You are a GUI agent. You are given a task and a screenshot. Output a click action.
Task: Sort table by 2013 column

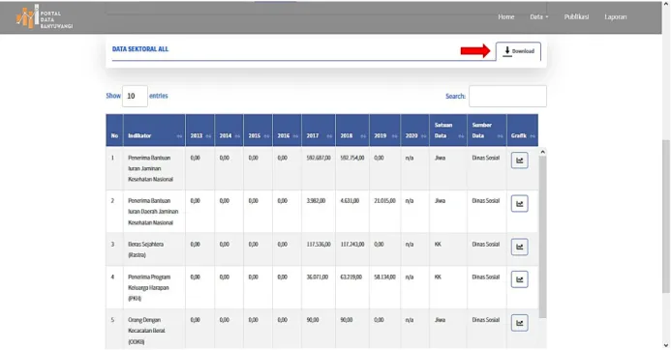click(199, 131)
